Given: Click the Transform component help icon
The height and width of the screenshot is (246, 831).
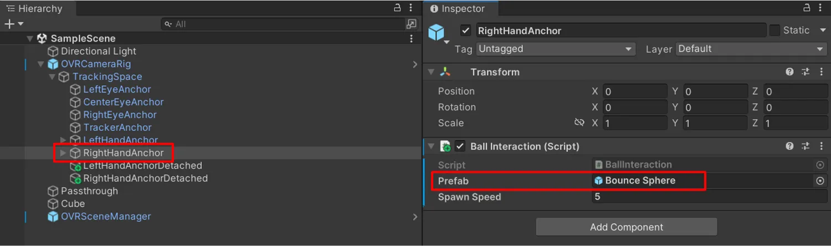Looking at the screenshot, I should click(789, 72).
